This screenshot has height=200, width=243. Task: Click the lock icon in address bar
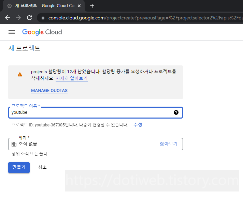(x=43, y=18)
